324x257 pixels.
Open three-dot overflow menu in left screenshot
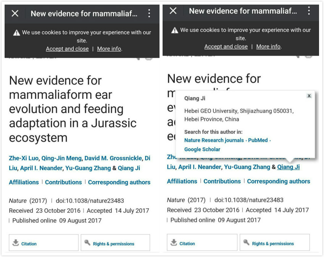[149, 14]
